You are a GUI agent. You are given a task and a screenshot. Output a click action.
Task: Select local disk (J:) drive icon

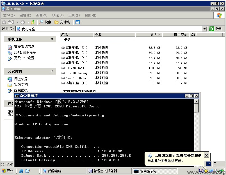[x=63, y=83]
